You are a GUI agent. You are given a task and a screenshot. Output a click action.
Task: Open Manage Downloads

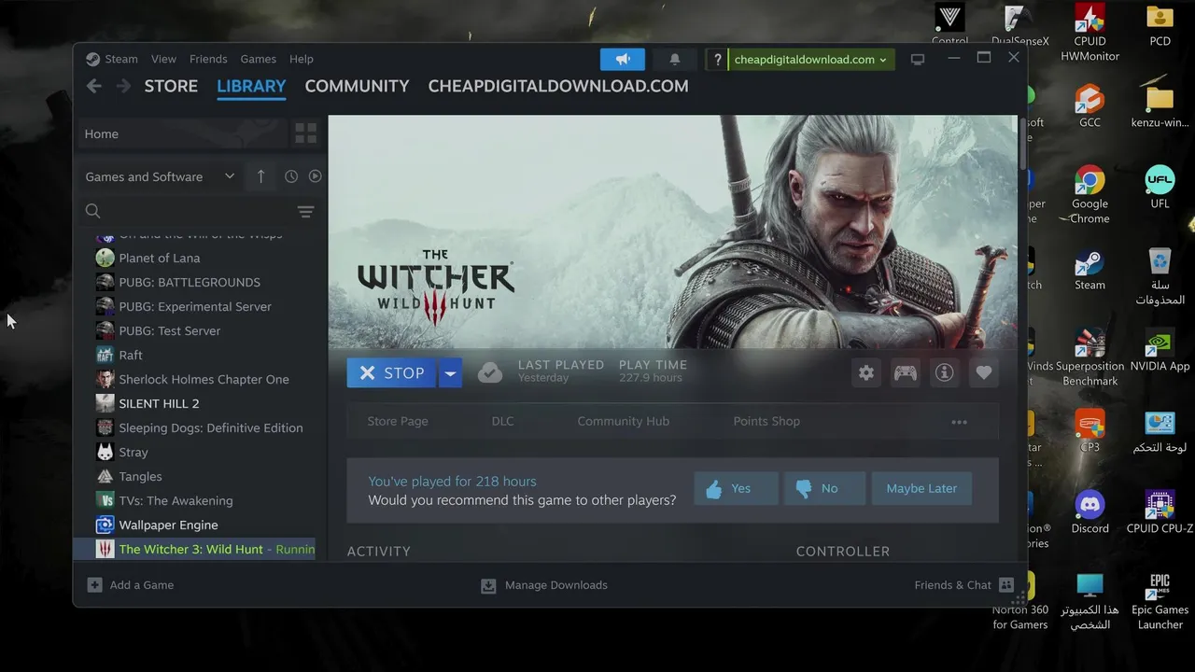[544, 585]
